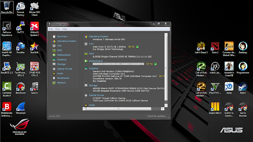Click the green CPU temperature indicator
Image resolution: width=253 pixels, height=142 pixels.
(137, 47)
